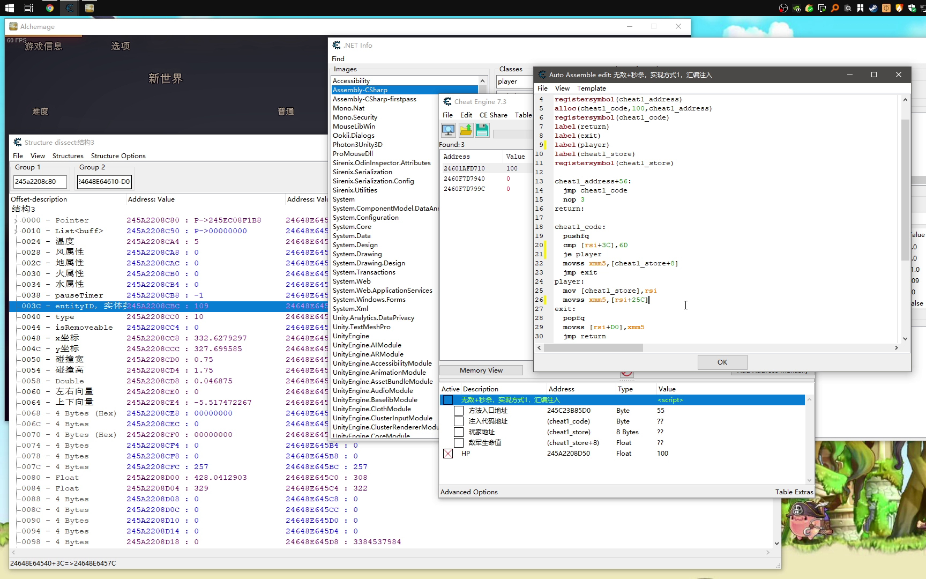Open Windows Security shield tray icon
926x579 pixels.
pyautogui.click(x=912, y=8)
